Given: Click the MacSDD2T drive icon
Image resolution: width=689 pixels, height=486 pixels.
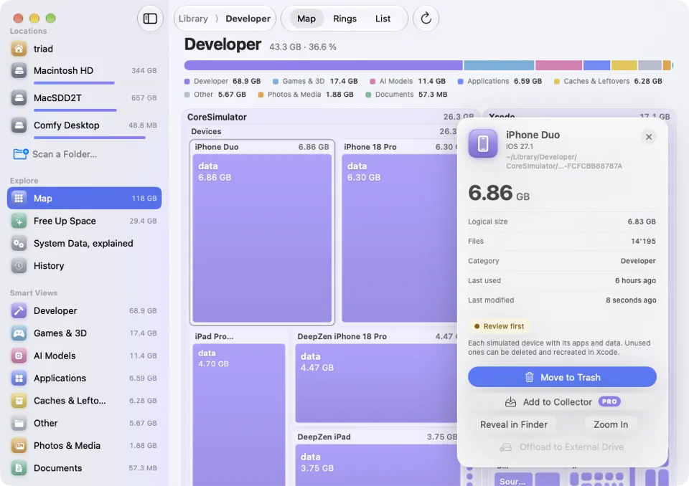Looking at the screenshot, I should (19, 98).
